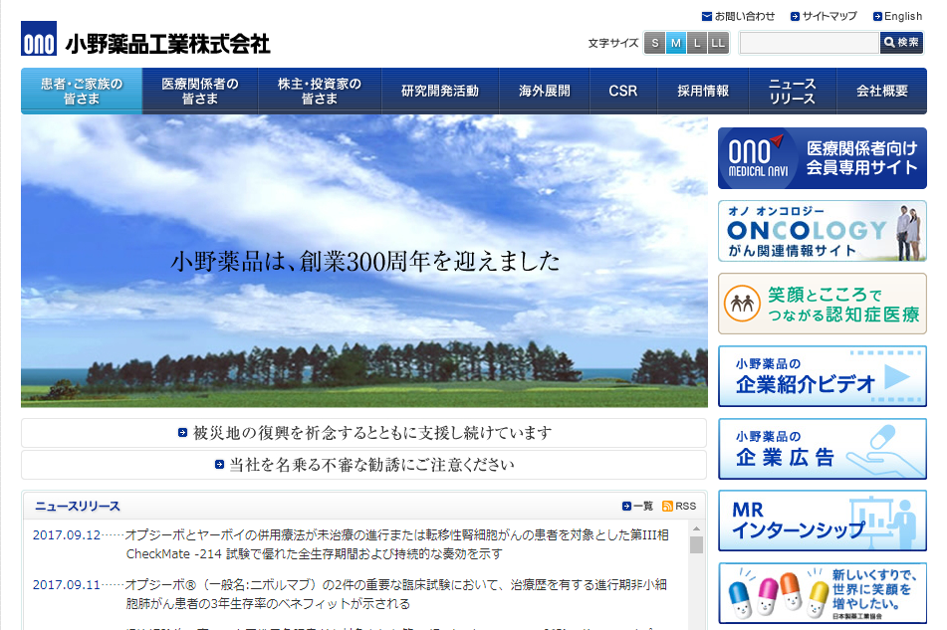Click the 300周年 hero image
947x630 pixels.
[x=364, y=262]
